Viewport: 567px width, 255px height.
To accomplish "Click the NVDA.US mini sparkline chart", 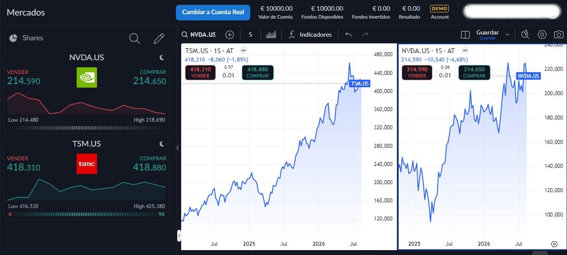I will (x=86, y=104).
